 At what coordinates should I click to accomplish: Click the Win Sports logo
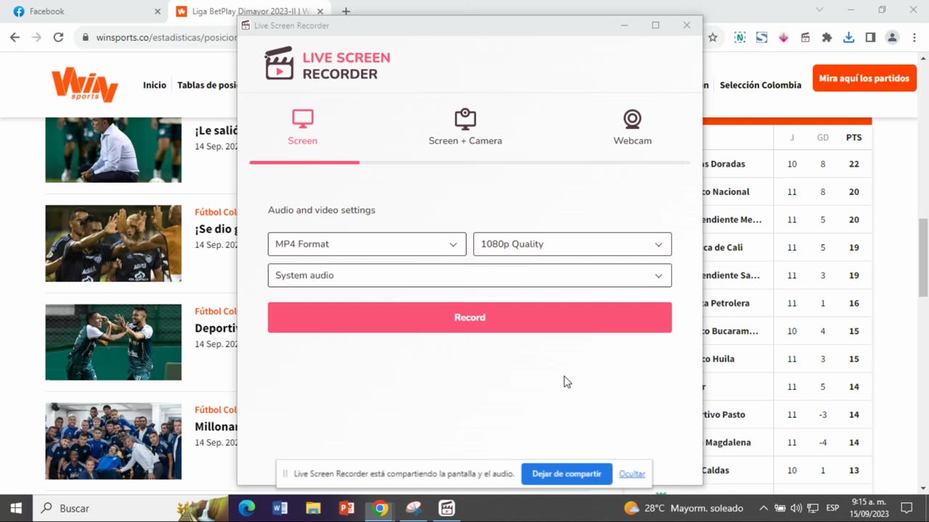(84, 84)
